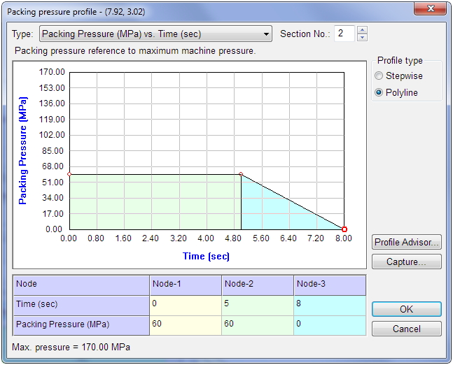Decrease the Section No. with down arrow

coord(362,38)
